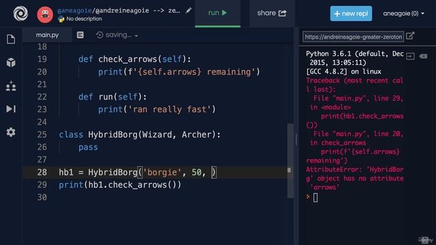This screenshot has height=245, width=436.
Task: Click the Python language icon
Action: pyautogui.click(x=61, y=19)
